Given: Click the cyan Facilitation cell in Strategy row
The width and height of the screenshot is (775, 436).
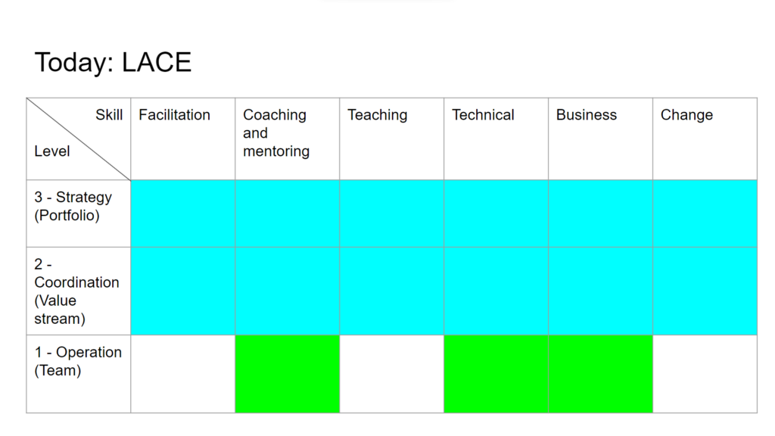Looking at the screenshot, I should point(183,213).
